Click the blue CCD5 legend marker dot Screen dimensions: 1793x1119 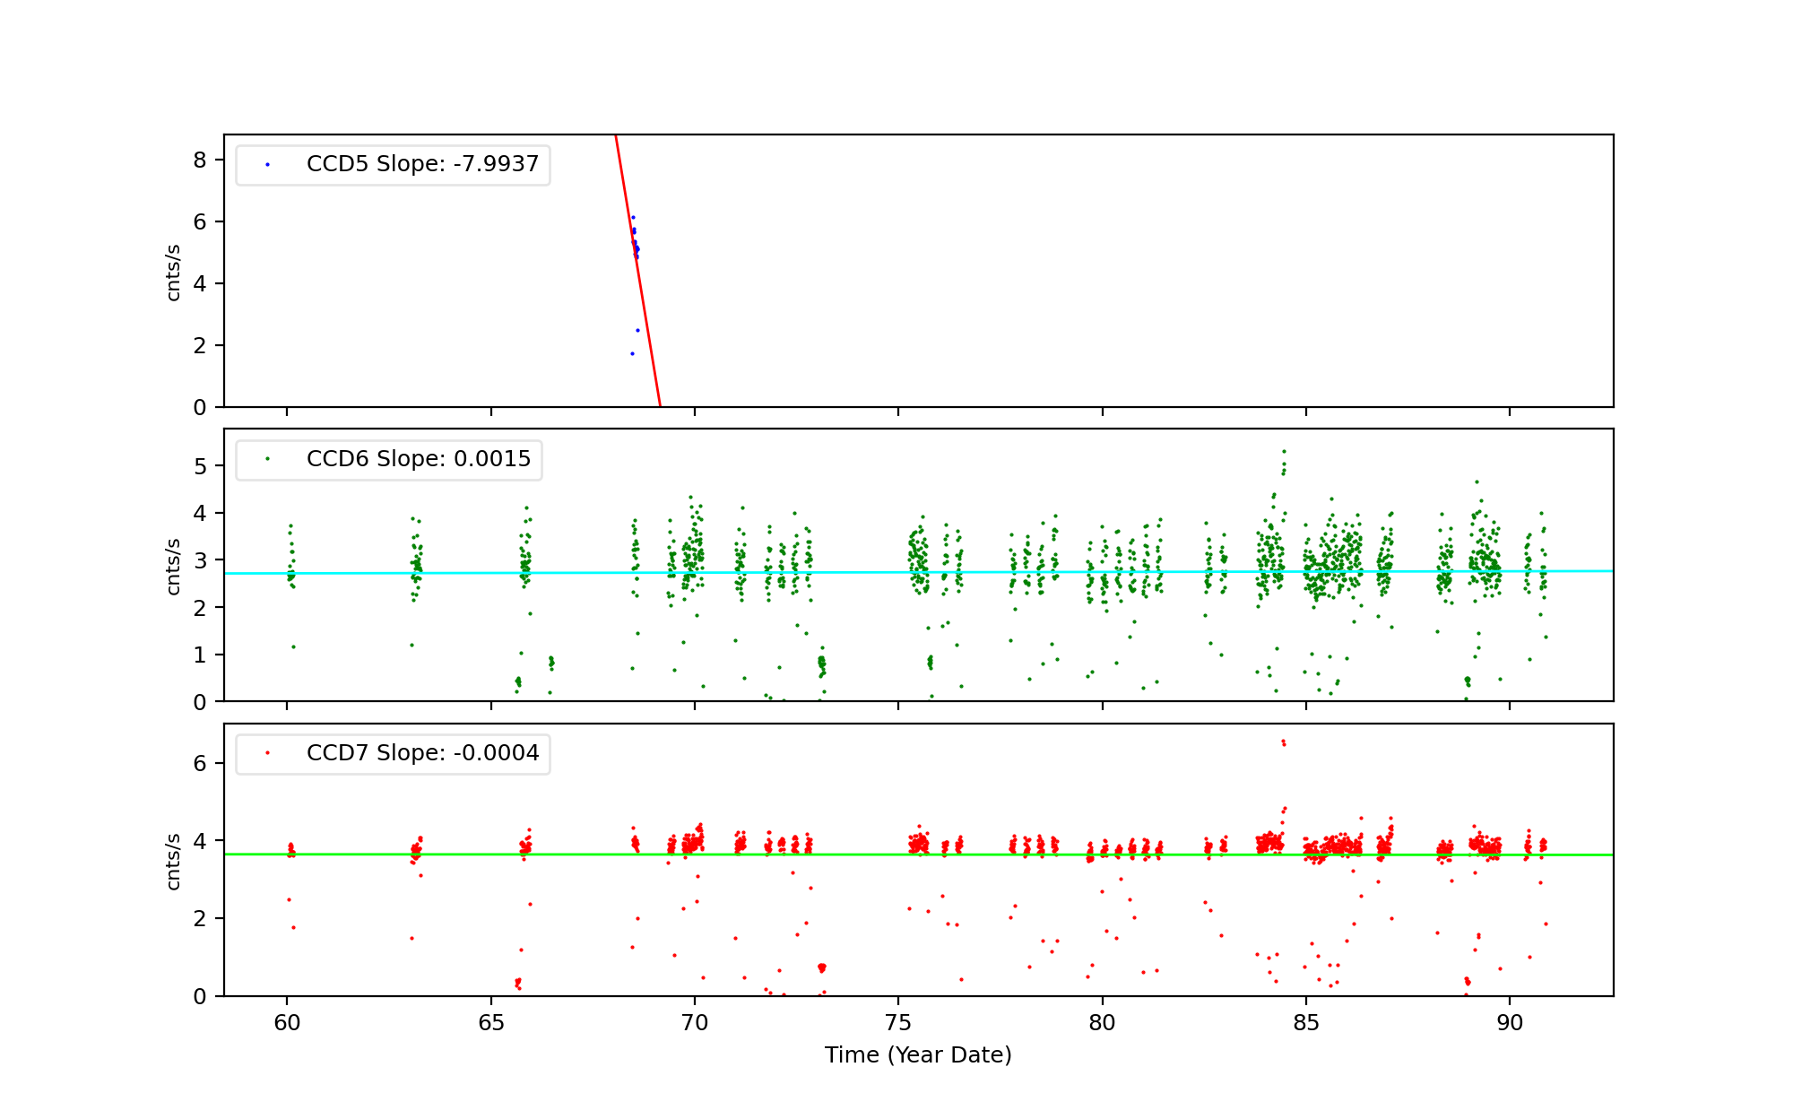[x=267, y=165]
